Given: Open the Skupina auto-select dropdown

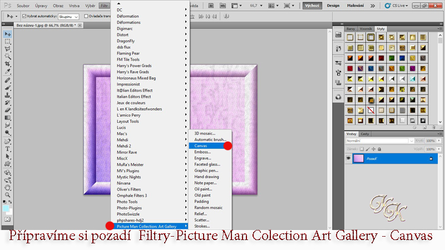Looking at the screenshot, I should click(x=68, y=17).
